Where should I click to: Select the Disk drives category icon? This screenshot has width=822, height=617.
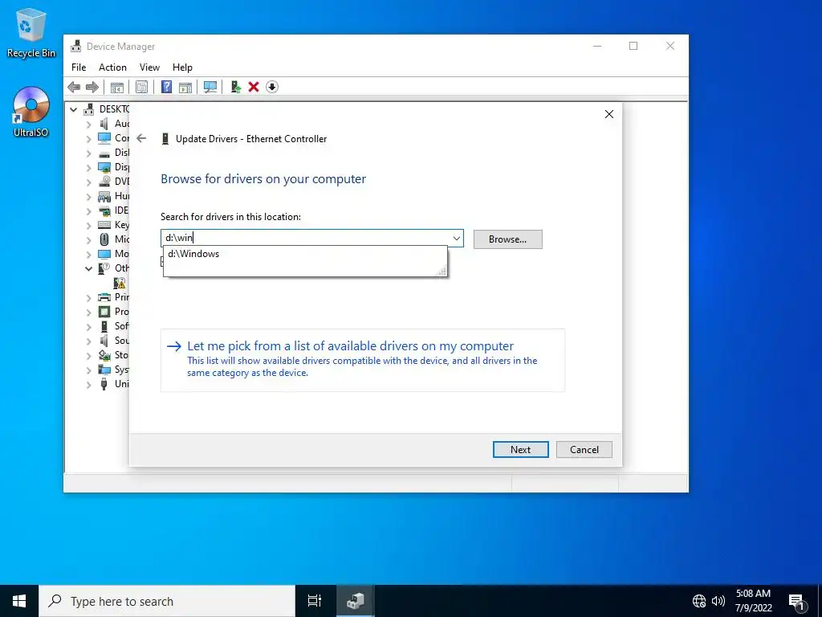pos(104,153)
